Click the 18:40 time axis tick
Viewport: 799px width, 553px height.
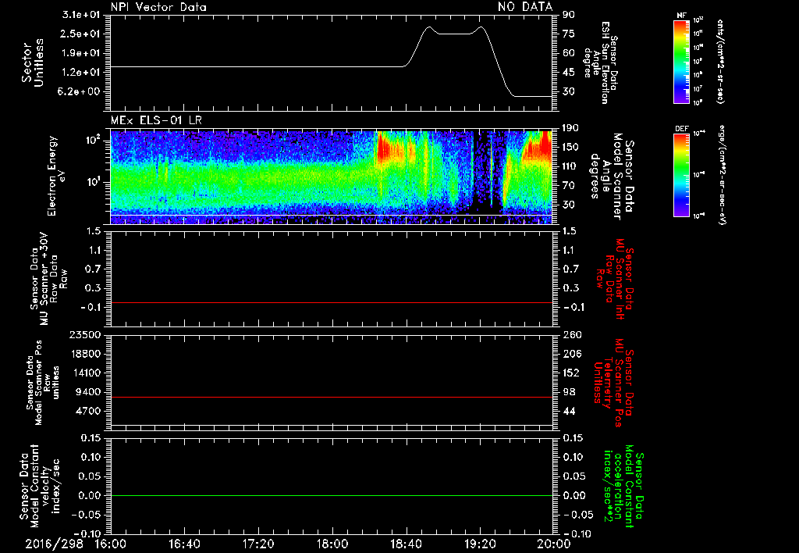pos(406,544)
